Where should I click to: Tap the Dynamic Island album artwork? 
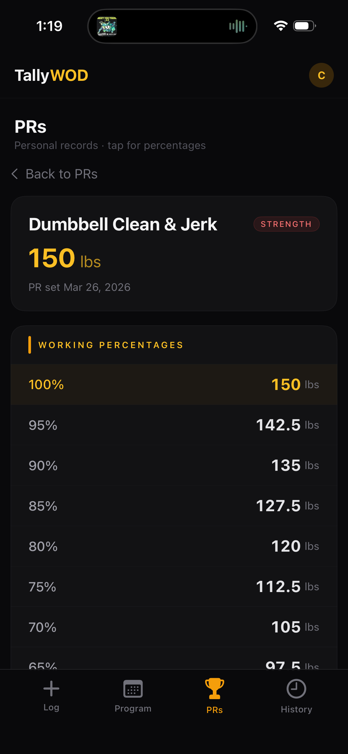107,26
